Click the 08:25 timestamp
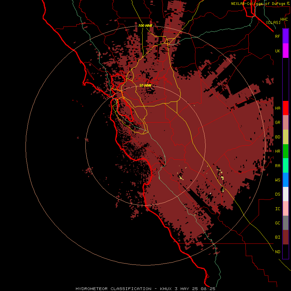This screenshot has height=291, width=291. tap(208, 289)
